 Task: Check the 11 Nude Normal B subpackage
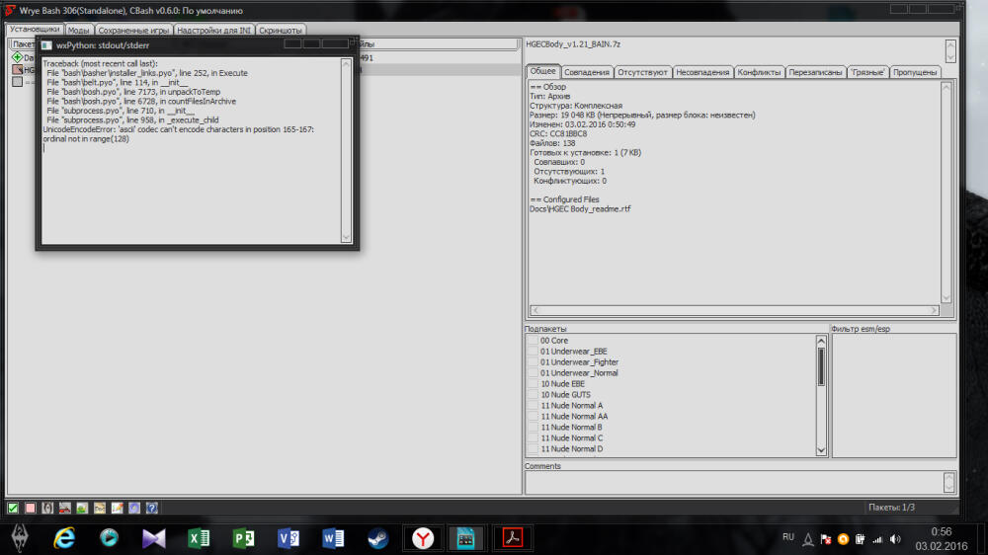[x=534, y=428]
